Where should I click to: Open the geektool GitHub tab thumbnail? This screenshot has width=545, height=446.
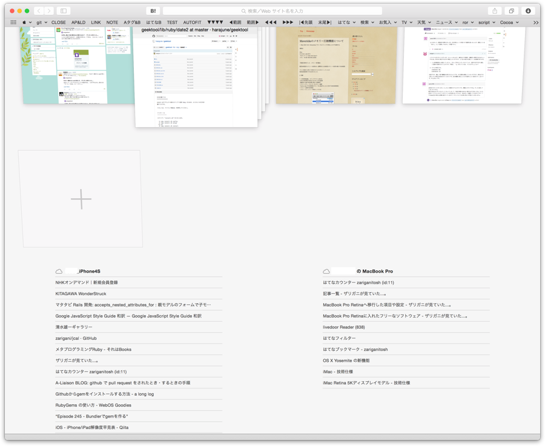click(x=196, y=76)
